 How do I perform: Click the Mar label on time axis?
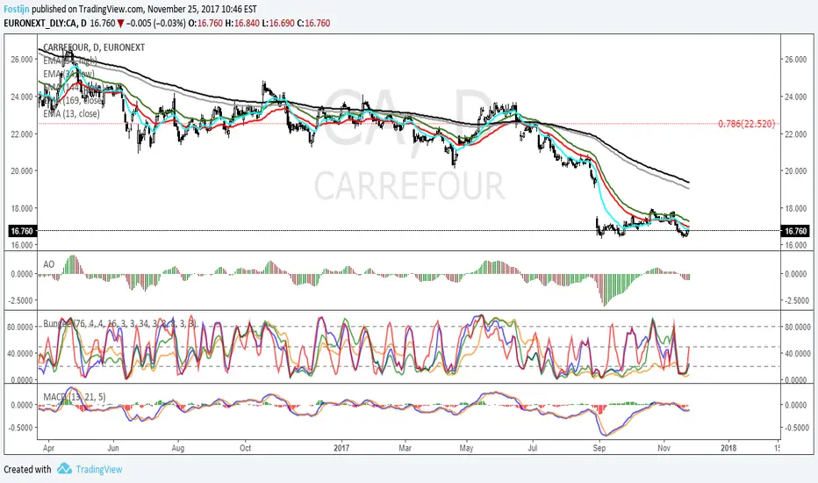[405, 448]
